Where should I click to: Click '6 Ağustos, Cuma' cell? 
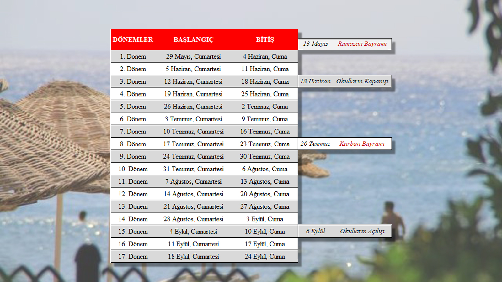pos(265,169)
